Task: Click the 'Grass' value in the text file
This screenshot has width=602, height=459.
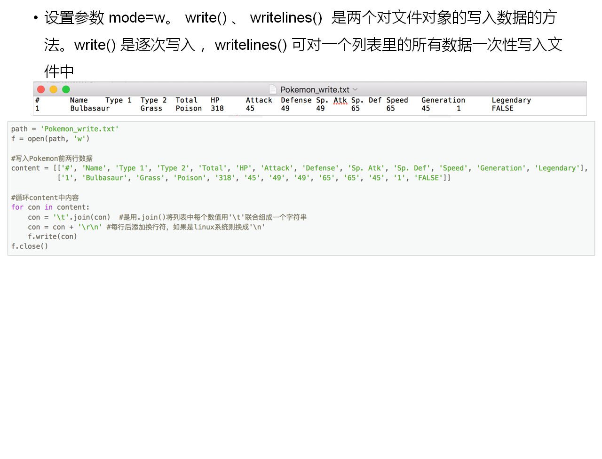Action: 151,108
